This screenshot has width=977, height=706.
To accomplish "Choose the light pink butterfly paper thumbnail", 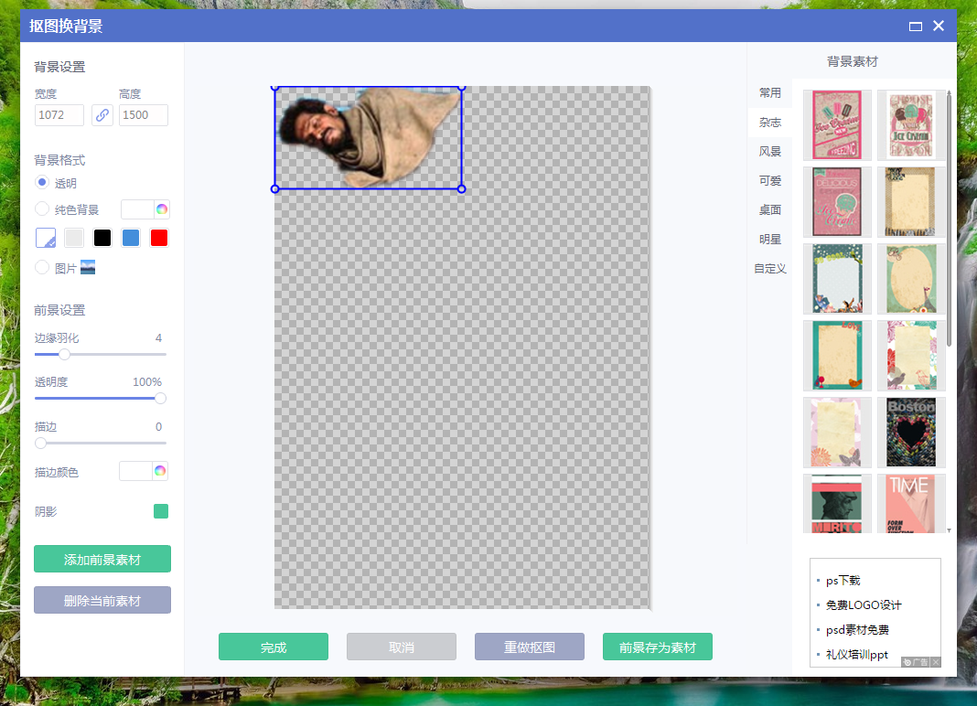I will coord(837,433).
